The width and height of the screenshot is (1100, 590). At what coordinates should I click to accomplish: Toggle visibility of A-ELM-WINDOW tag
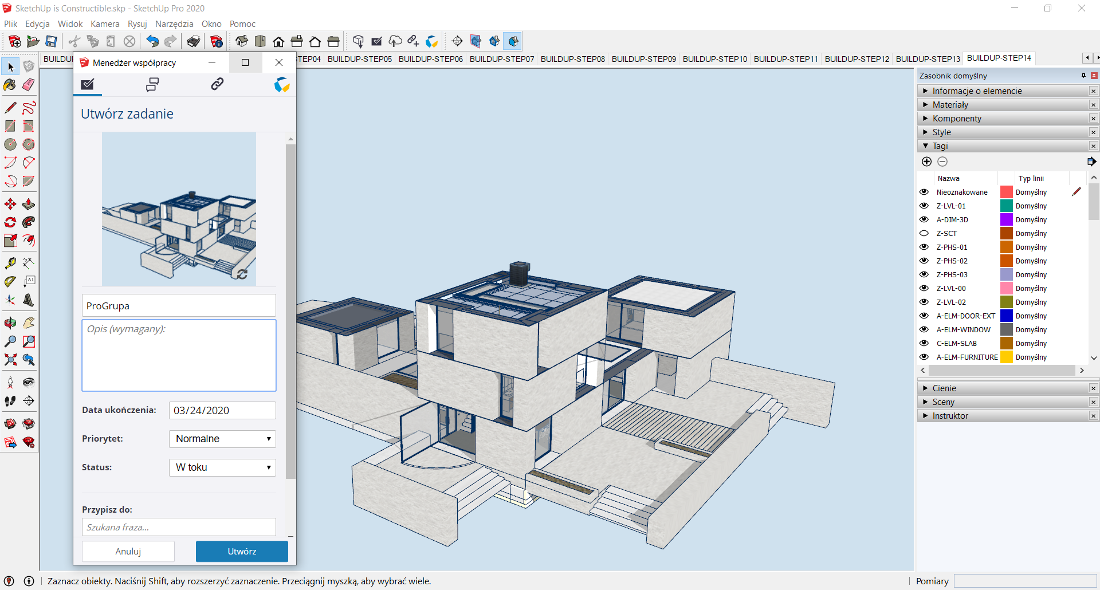click(924, 329)
